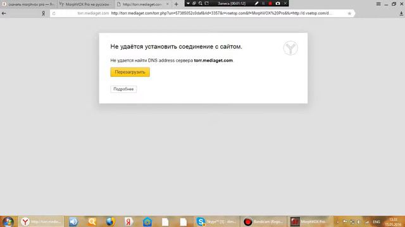Viewport: 405px width, 227px height.
Task: Launch Firefox from the taskbar
Action: [x=111, y=221]
